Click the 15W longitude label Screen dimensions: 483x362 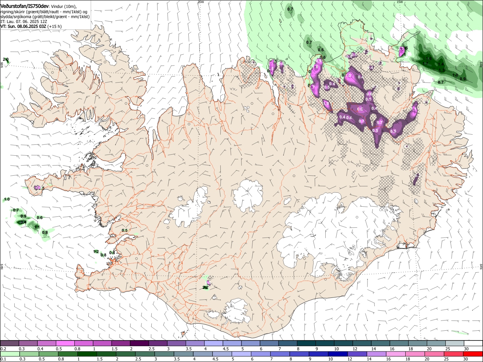point(400,2)
